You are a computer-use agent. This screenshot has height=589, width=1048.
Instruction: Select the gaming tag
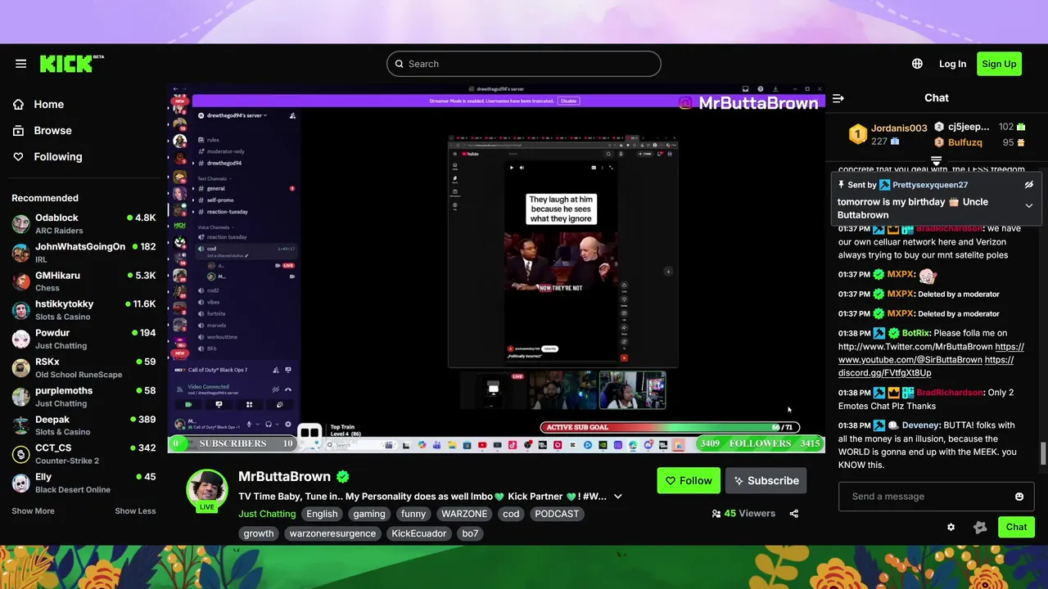click(369, 514)
